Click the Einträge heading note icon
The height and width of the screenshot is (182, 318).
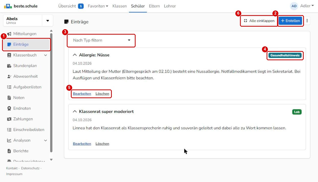[x=67, y=22]
